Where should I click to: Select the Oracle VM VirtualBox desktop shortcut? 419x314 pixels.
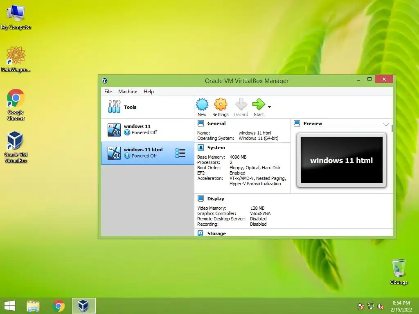click(x=16, y=147)
